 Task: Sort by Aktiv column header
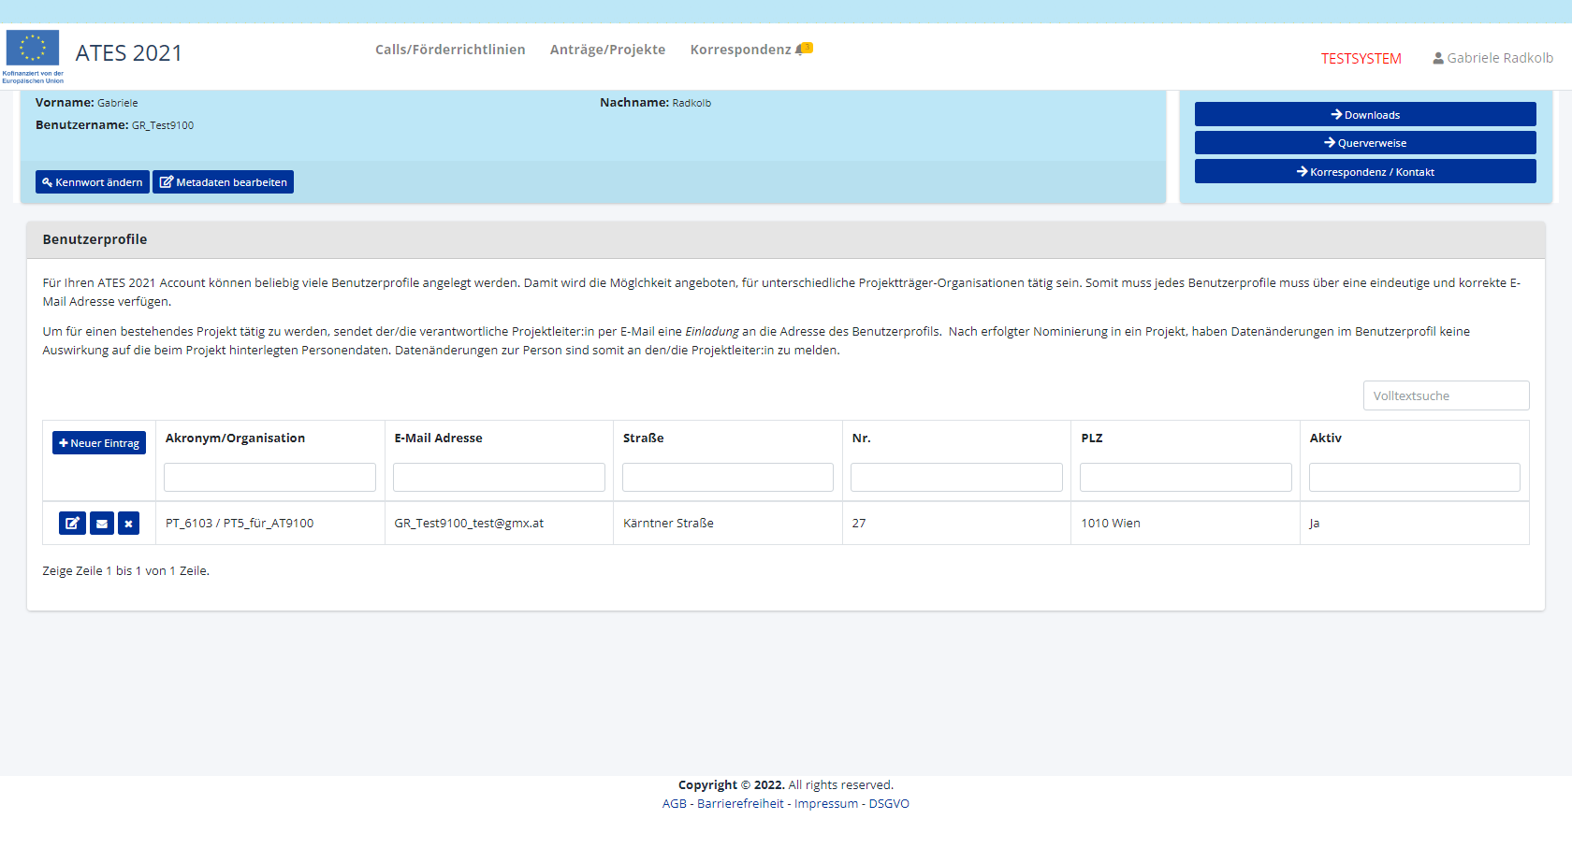1326,438
